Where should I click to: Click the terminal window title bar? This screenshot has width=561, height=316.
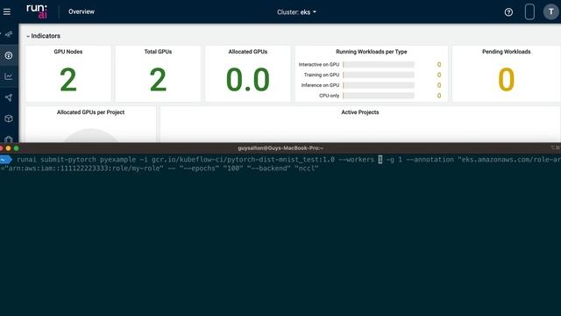pos(280,148)
